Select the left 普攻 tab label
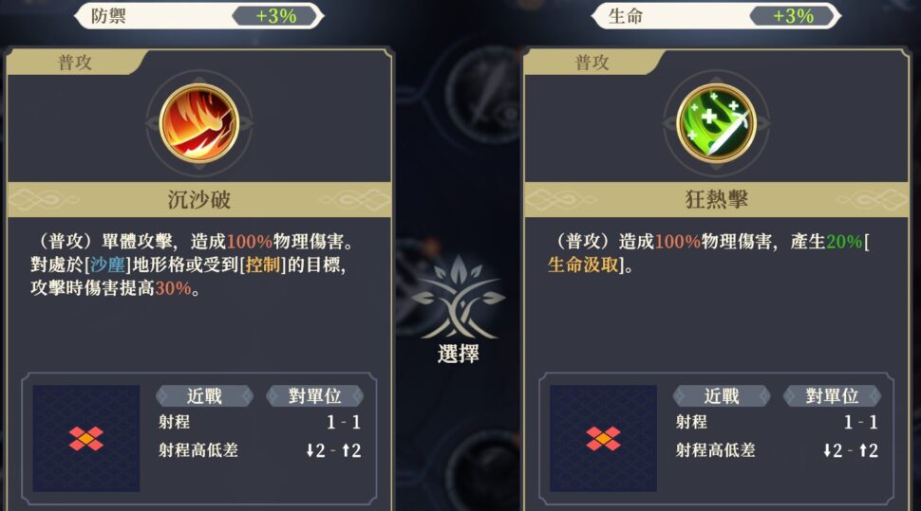Screen dimensions: 921x511 click(x=75, y=63)
